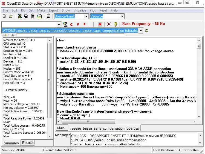
Task: Select the reseau_bassa_sans_compensation foba.dss tab
Action: point(105,128)
